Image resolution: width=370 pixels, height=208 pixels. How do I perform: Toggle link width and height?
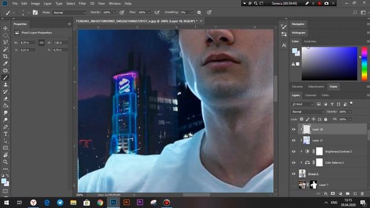click(42, 43)
